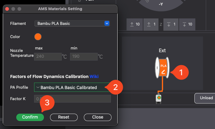The image size is (215, 129).
Task: Move Z axis up 10 mm
Action: 135,24
